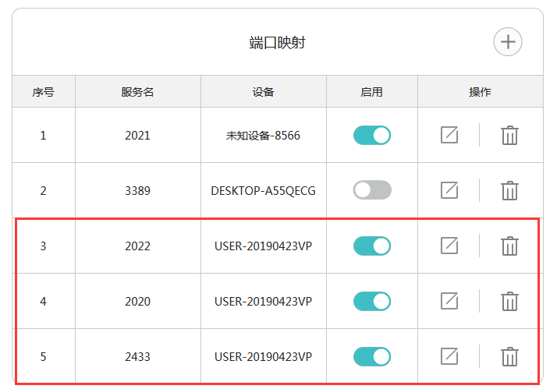Delete the 3389 service mapping entry

tap(509, 190)
